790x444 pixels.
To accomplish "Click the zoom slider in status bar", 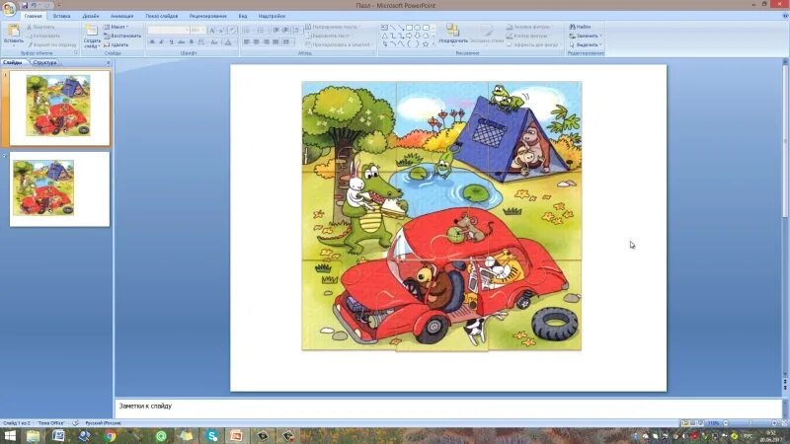I will 750,423.
